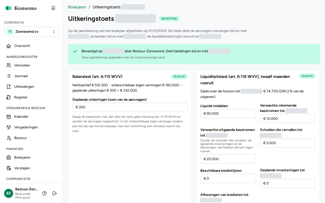
Task: Open the Vergaderingen section
Action: point(31,127)
